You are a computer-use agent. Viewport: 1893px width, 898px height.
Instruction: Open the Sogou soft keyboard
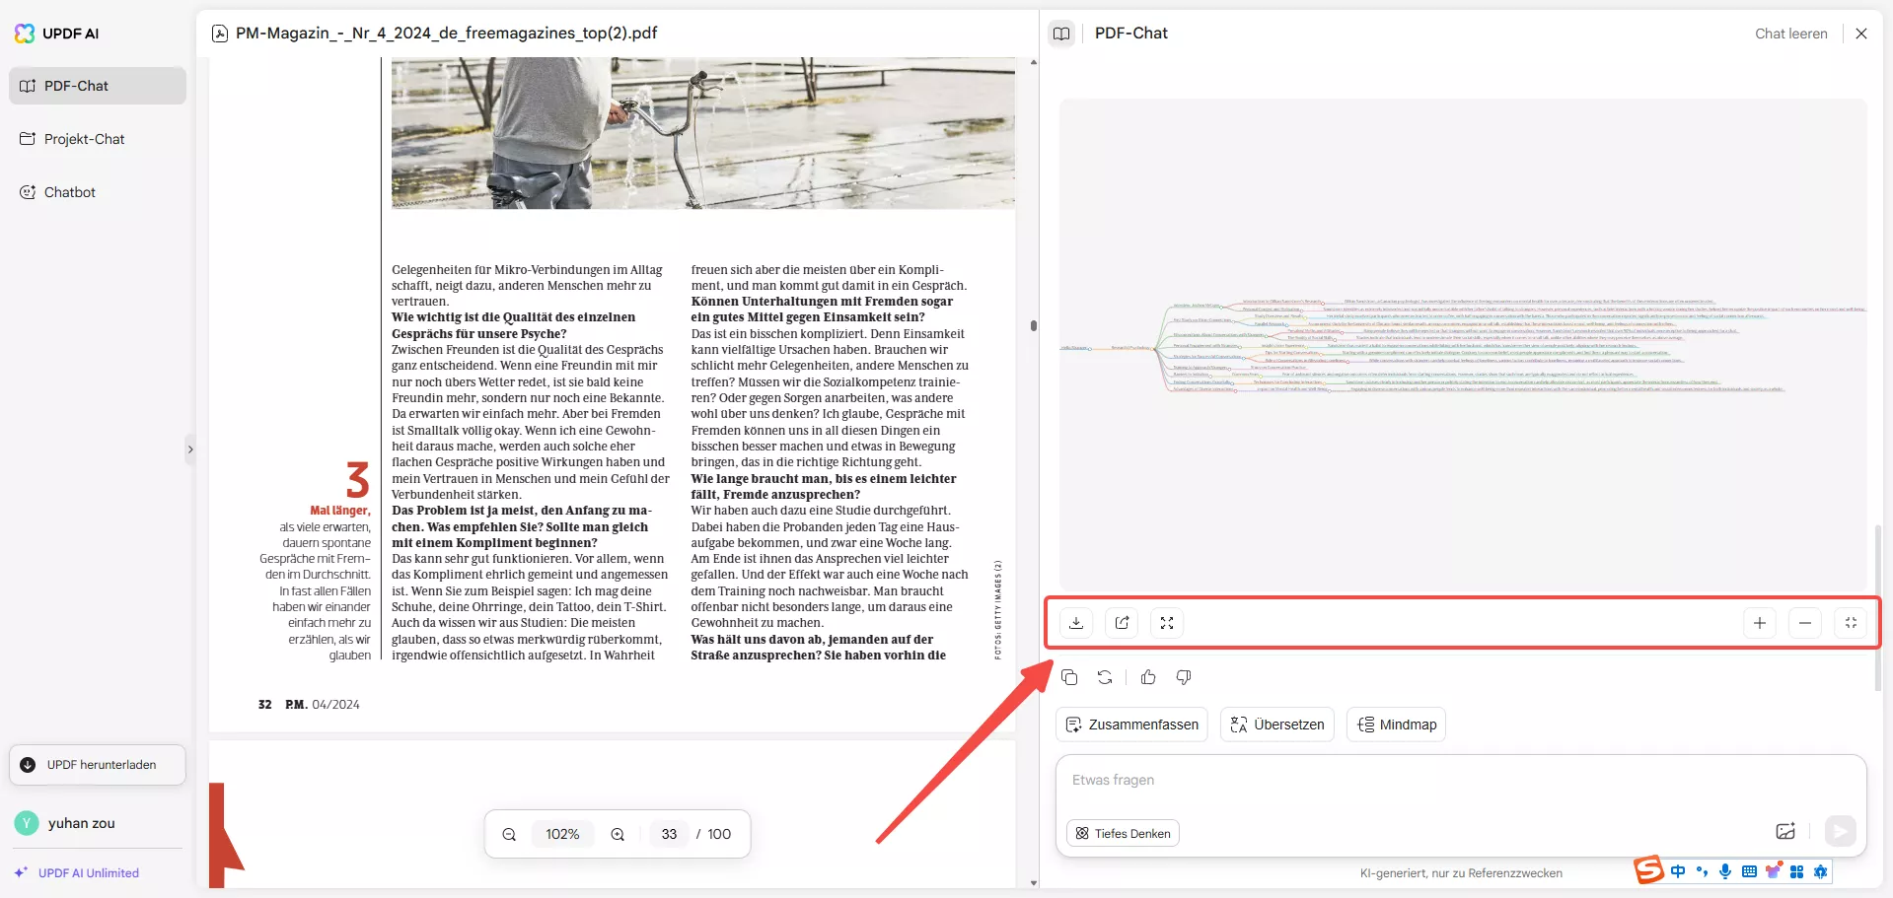pyautogui.click(x=1749, y=871)
